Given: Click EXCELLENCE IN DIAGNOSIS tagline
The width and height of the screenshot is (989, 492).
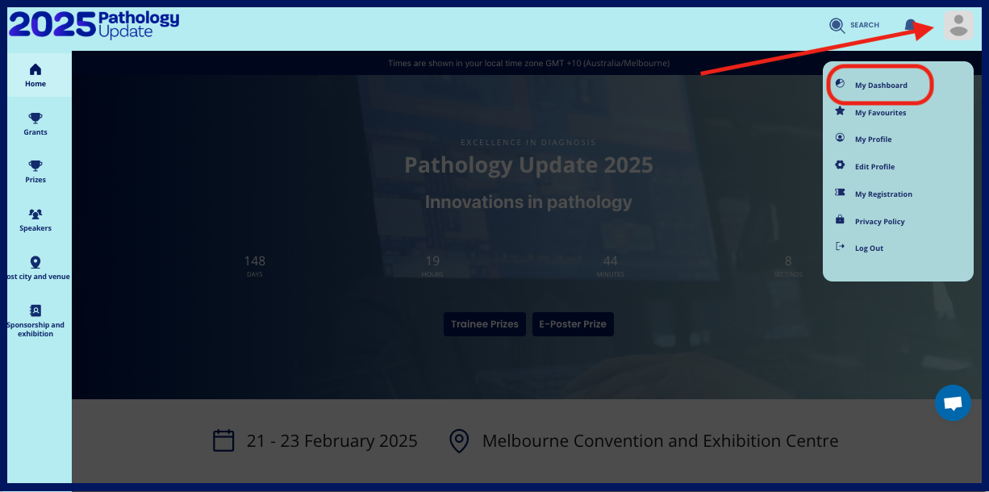Looking at the screenshot, I should coord(528,142).
